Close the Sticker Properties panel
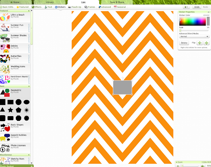 click(x=208, y=12)
